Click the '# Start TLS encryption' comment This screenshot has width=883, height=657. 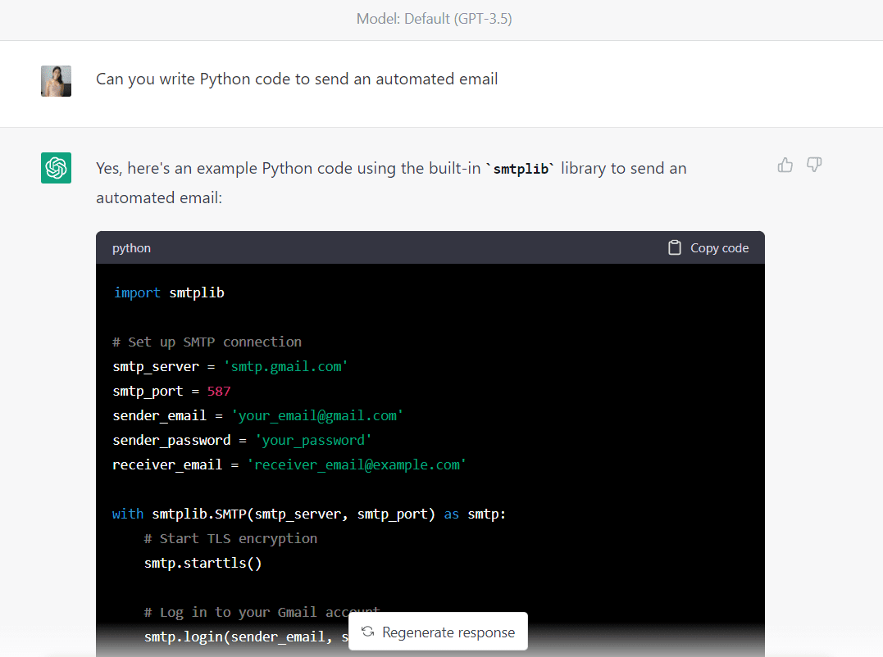point(230,539)
